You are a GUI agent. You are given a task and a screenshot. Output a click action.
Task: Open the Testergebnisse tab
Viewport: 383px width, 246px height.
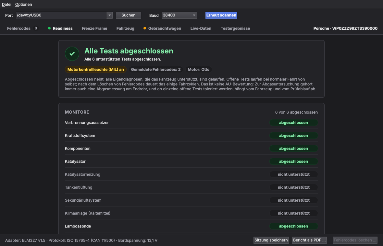click(x=235, y=28)
